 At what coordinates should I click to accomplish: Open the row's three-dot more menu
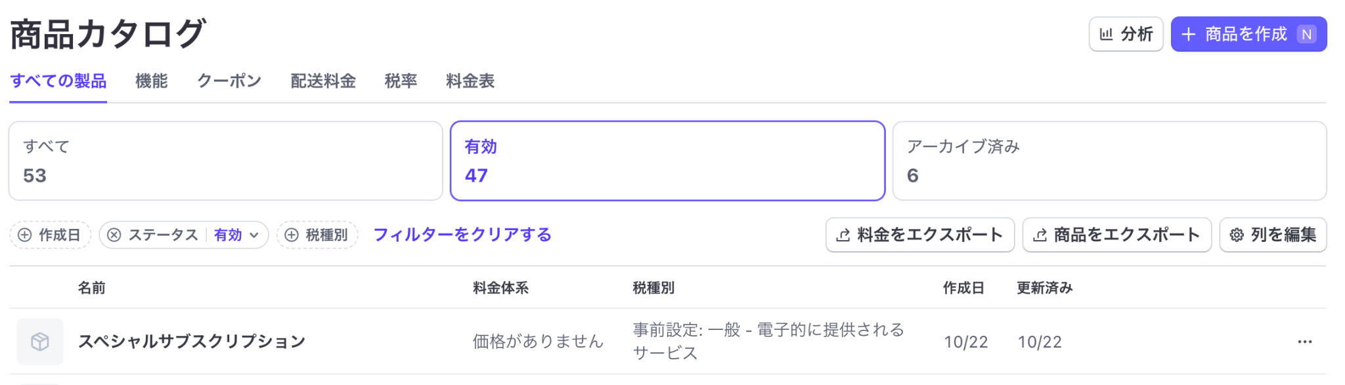point(1304,342)
